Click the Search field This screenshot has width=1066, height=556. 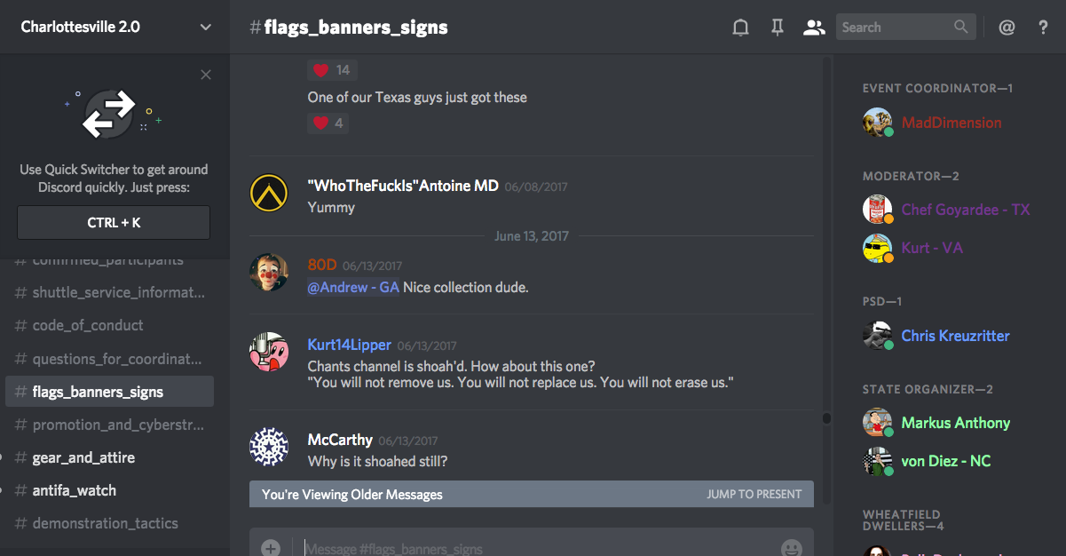(905, 27)
